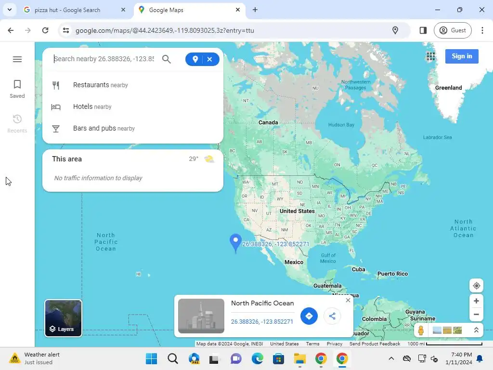Zoom out the map with minus button
Image resolution: width=493 pixels, height=370 pixels.
point(476,314)
